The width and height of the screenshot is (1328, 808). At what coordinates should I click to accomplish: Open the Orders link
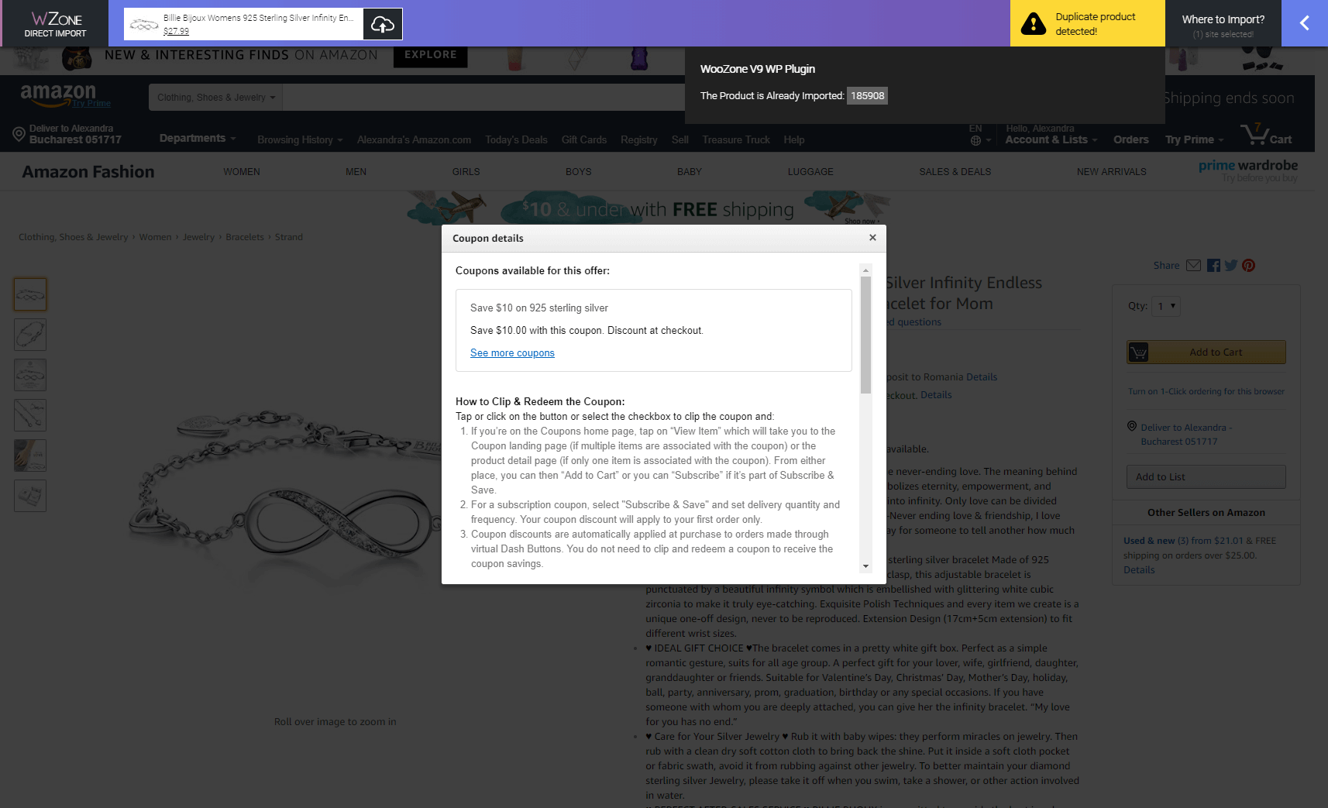[1131, 140]
